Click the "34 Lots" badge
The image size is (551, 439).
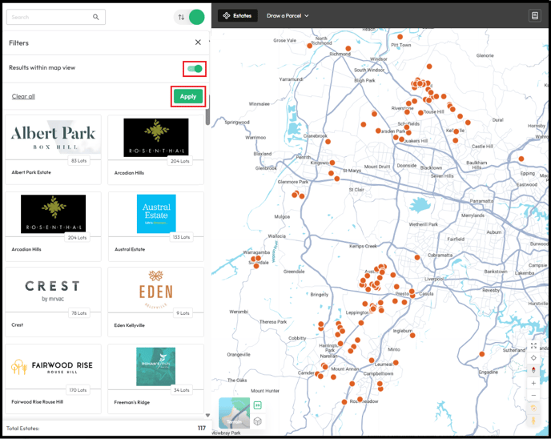[181, 390]
